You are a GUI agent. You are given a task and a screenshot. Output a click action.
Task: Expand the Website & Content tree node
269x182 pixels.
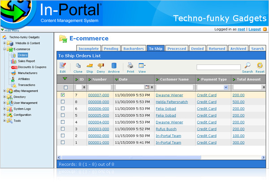coord(4,43)
